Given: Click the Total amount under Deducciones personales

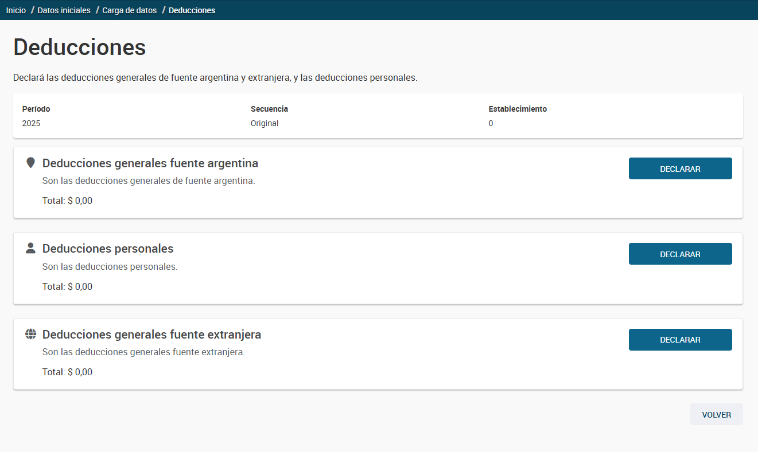Looking at the screenshot, I should point(67,286).
